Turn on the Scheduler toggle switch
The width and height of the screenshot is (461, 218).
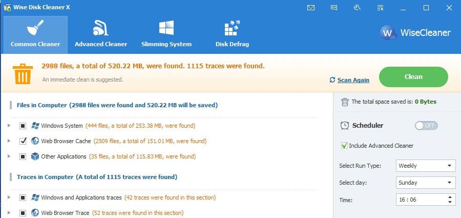426,126
